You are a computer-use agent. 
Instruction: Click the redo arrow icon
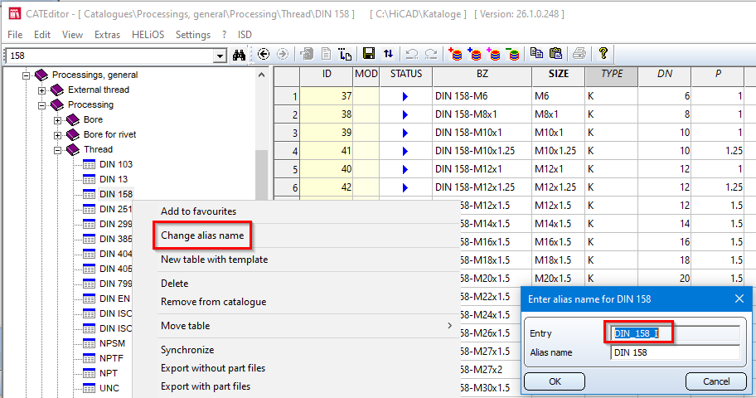(x=430, y=54)
